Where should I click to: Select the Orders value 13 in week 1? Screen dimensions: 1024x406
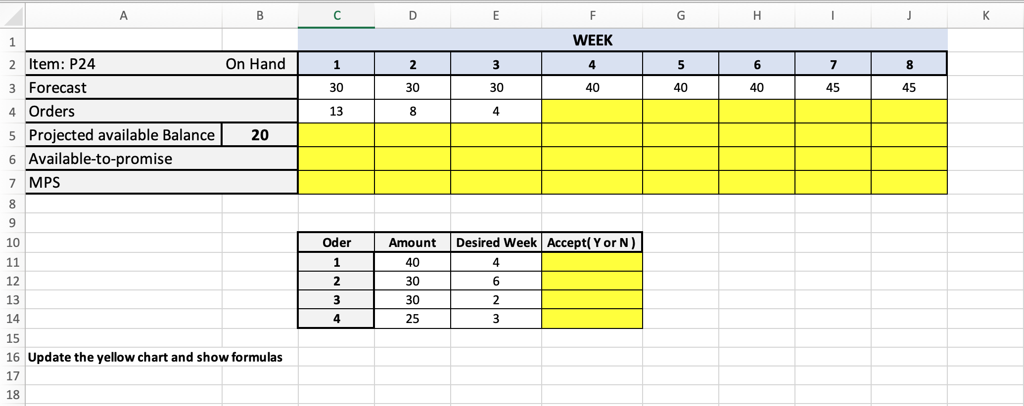[335, 111]
